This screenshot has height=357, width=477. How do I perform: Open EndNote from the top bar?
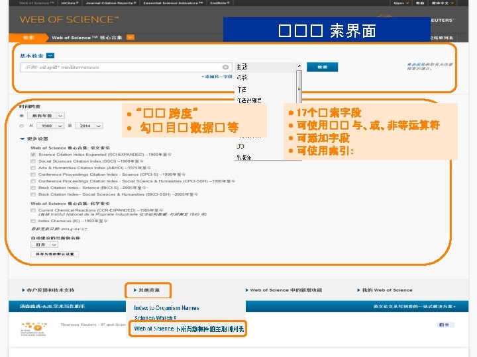[220, 3]
